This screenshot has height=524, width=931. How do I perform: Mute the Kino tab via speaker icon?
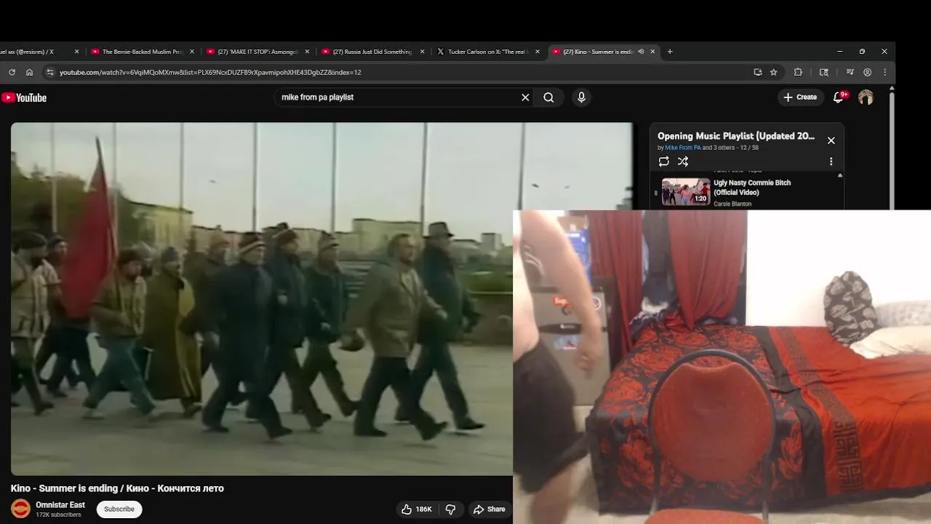[641, 52]
